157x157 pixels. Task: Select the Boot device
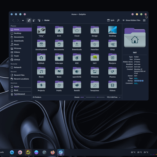pos(21,90)
